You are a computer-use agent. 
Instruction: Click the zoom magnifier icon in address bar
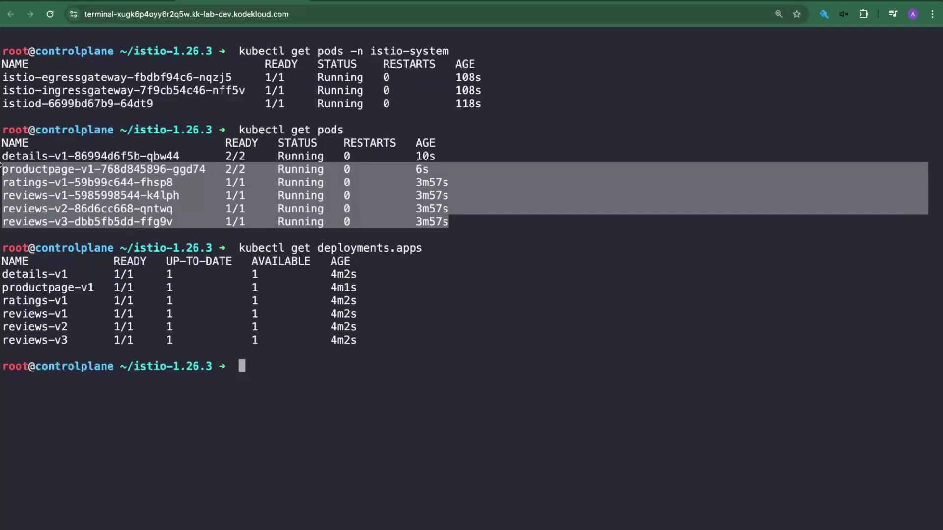click(779, 14)
